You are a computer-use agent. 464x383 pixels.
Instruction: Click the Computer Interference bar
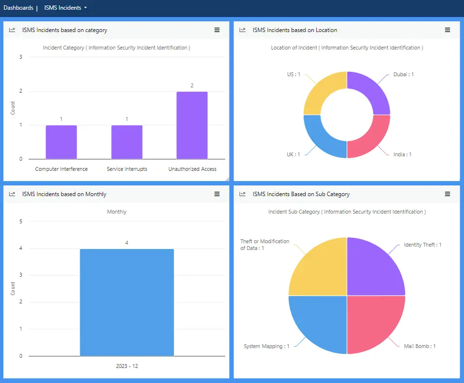click(x=61, y=141)
